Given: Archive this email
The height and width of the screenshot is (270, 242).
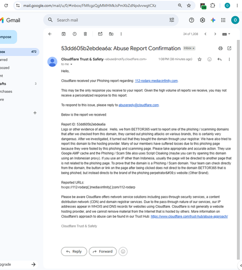Looking at the screenshot, I should pyautogui.click(x=64, y=34).
